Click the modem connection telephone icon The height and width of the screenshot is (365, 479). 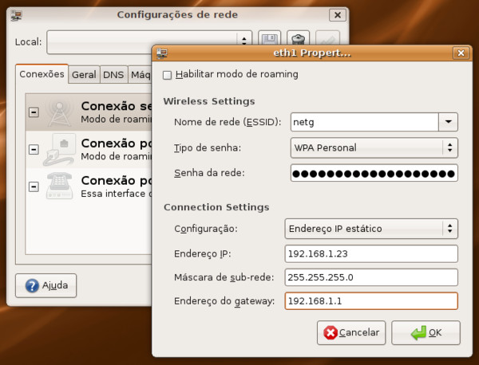click(60, 186)
